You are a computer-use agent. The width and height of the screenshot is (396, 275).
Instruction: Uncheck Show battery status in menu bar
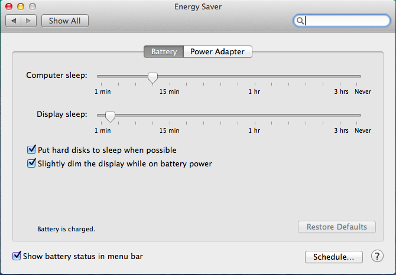click(x=17, y=257)
